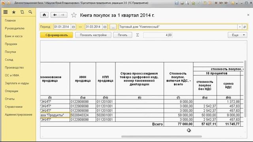Click the Показать настройки button
The width and height of the screenshot is (253, 142).
[x=93, y=35]
